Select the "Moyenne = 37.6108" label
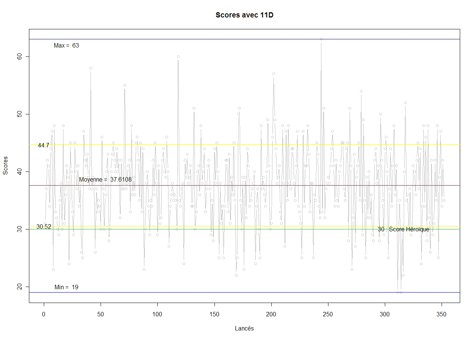 [105, 180]
